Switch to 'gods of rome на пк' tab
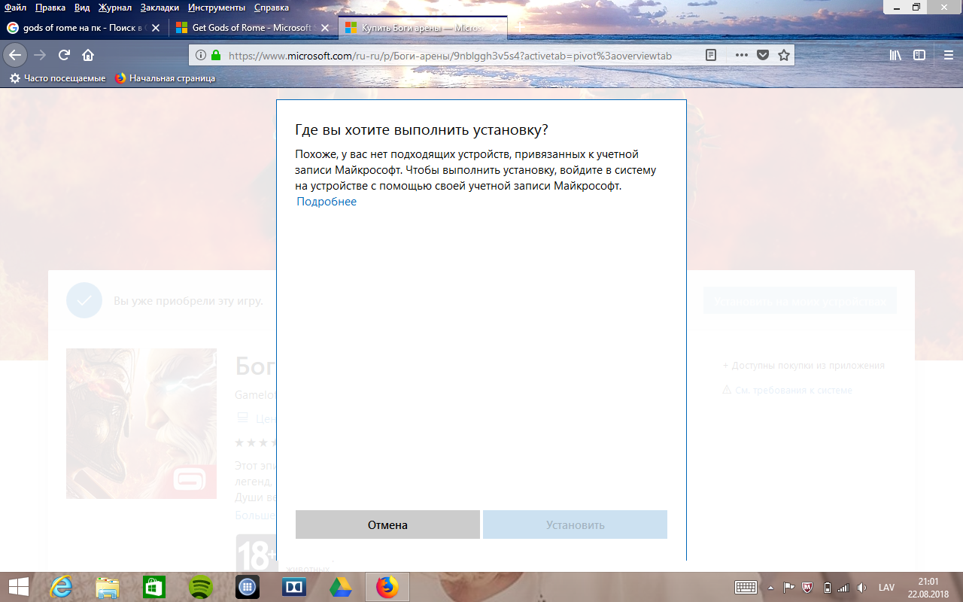This screenshot has height=602, width=963. coord(83,28)
